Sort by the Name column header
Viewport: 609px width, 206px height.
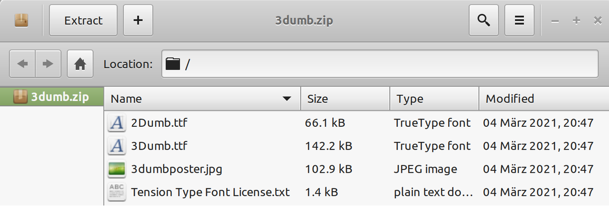[x=202, y=99]
